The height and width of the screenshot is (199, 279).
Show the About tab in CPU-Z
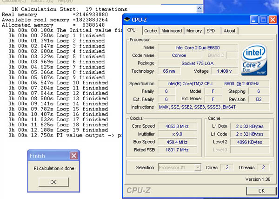coord(229,31)
